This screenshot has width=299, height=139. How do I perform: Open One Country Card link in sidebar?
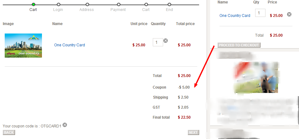coord(235,16)
